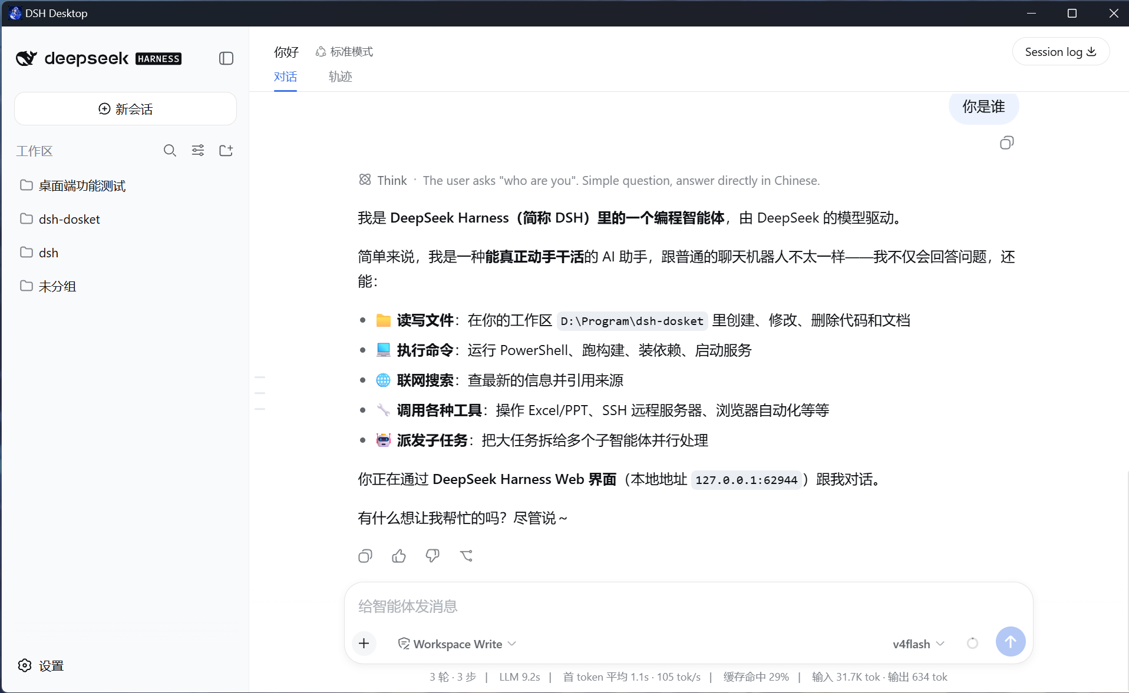Click the message outline markers
1129x693 pixels.
click(260, 393)
